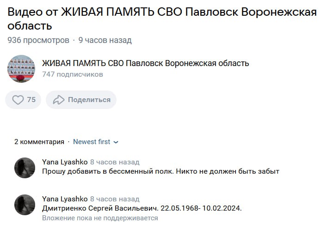Click avatar beside the Дмитриенко Сергей comment
The height and width of the screenshot is (230, 320).
tap(25, 205)
